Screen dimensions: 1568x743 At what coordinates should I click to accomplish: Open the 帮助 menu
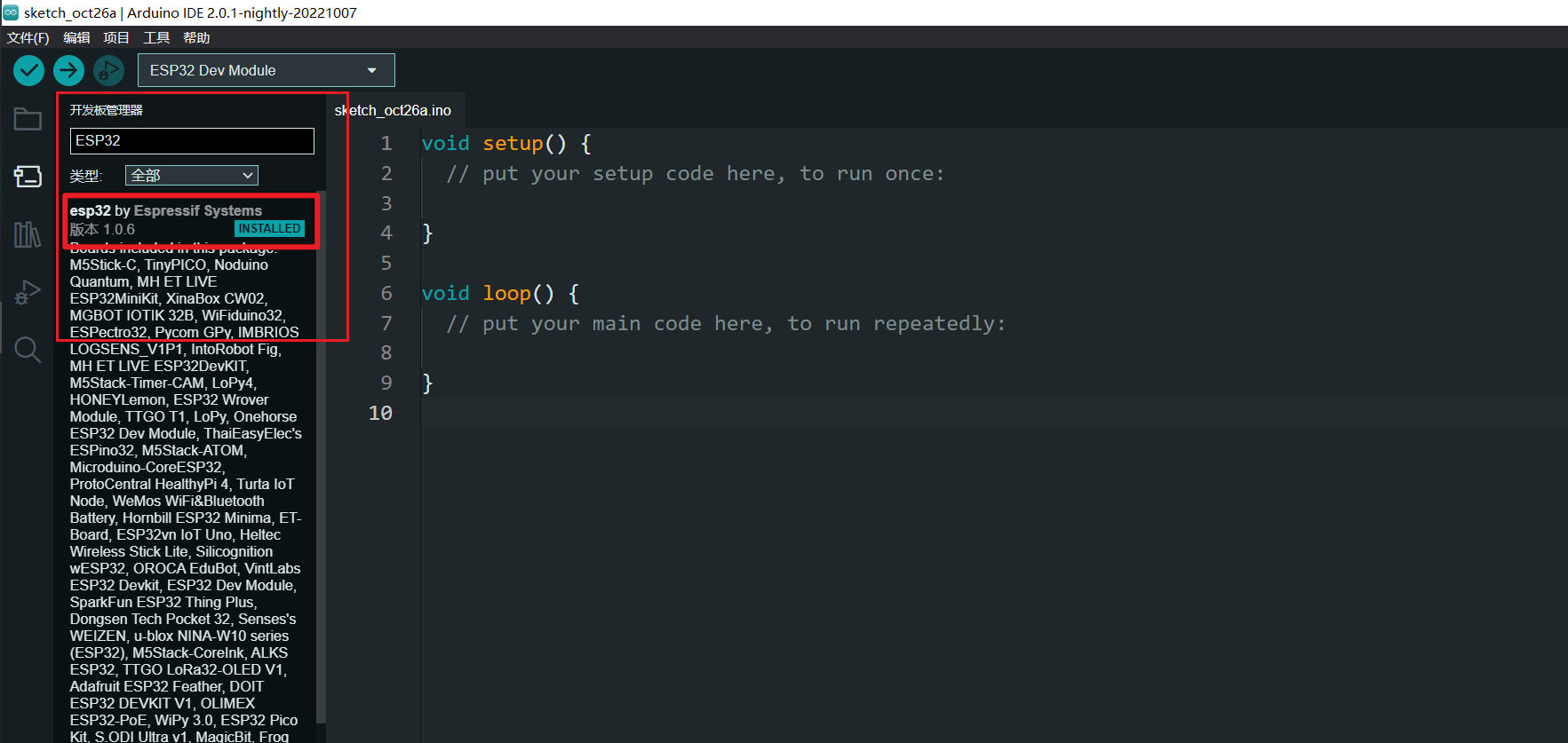196,37
